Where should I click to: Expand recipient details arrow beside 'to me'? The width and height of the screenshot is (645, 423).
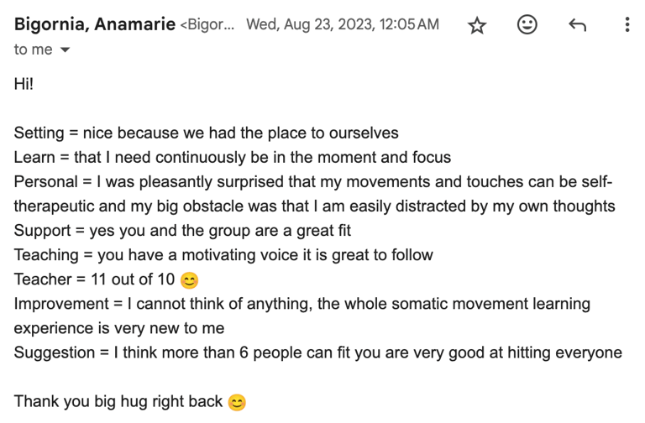pyautogui.click(x=65, y=50)
